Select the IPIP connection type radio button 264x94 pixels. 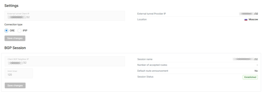[20, 31]
